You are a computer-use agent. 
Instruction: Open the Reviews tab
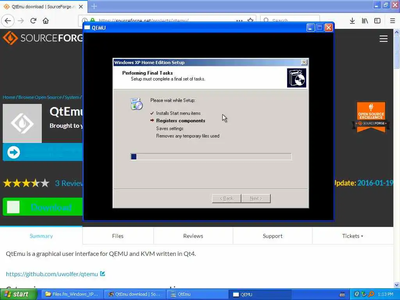coord(193,236)
